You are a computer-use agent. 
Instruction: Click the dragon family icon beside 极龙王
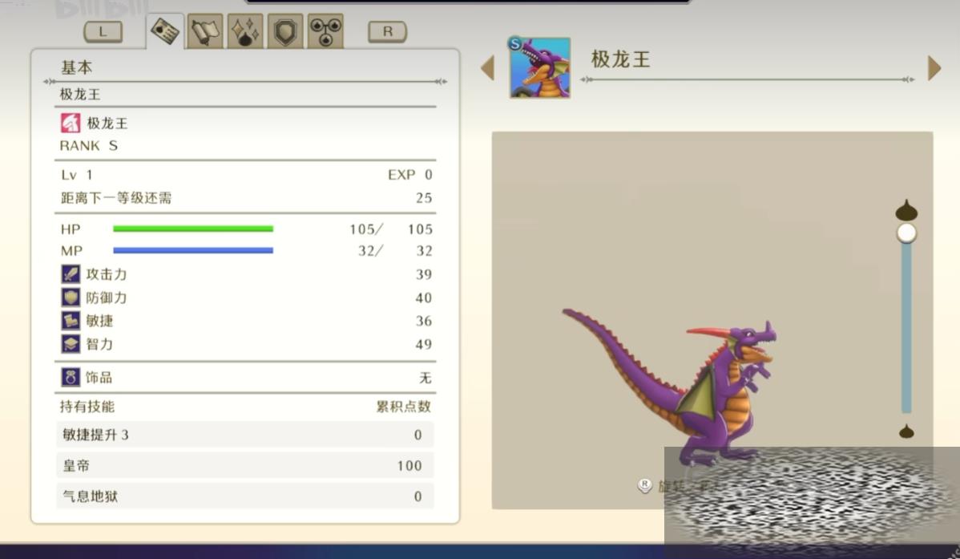[70, 124]
